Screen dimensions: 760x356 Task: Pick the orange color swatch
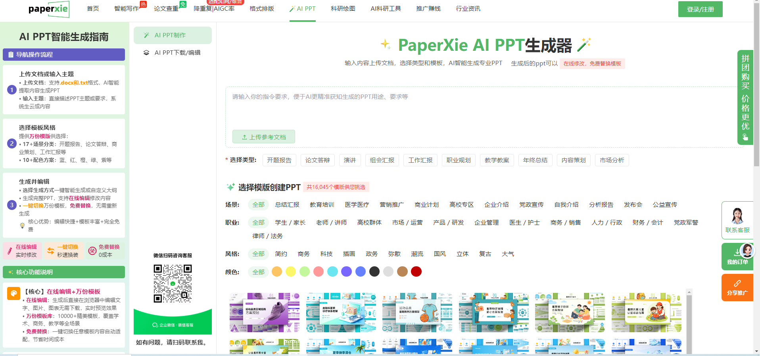pos(277,271)
